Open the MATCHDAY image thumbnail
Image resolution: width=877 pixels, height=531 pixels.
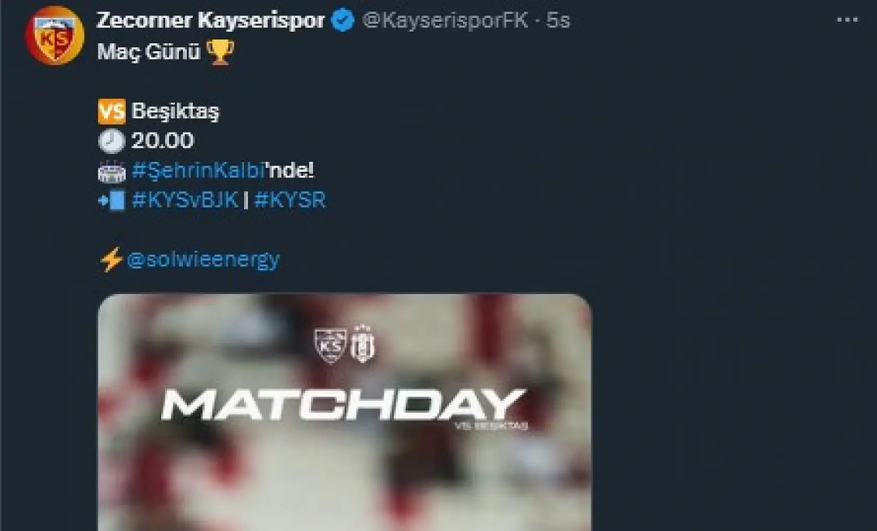[345, 412]
